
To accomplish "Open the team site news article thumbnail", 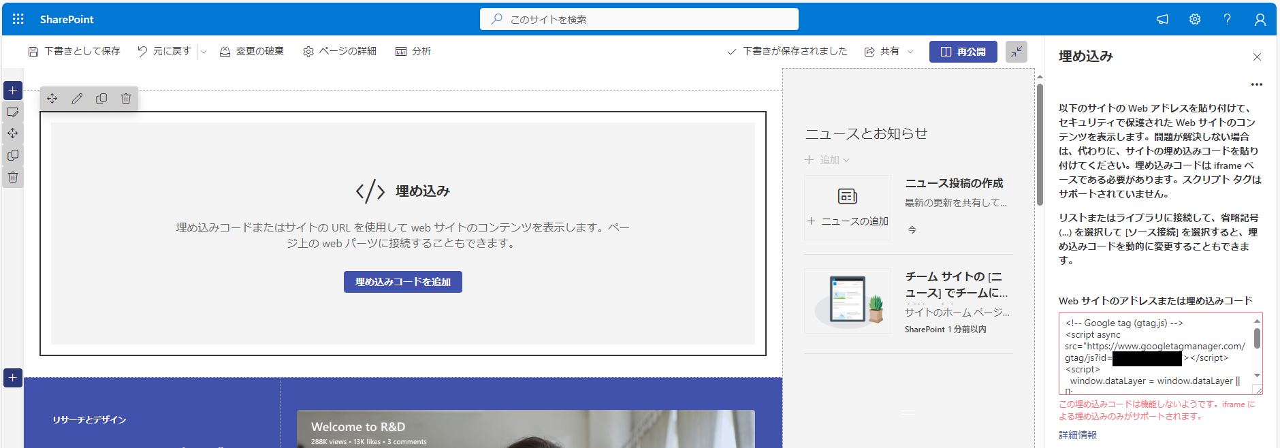I will 848,300.
